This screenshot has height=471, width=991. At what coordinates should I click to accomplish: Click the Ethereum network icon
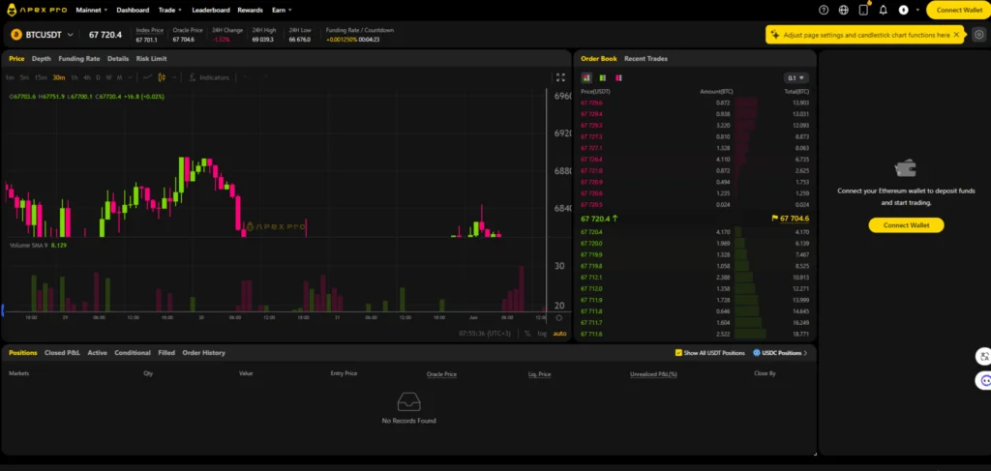click(903, 10)
